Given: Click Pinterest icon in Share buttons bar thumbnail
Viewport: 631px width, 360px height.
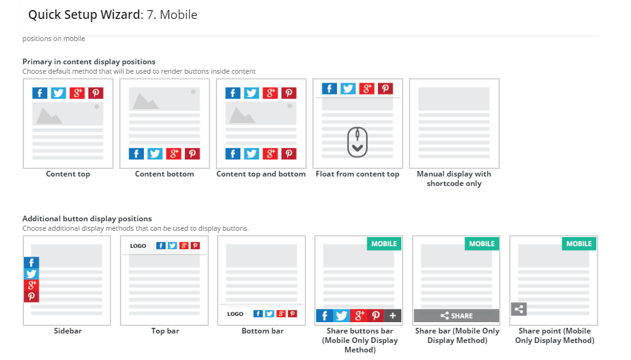Looking at the screenshot, I should coord(376,316).
